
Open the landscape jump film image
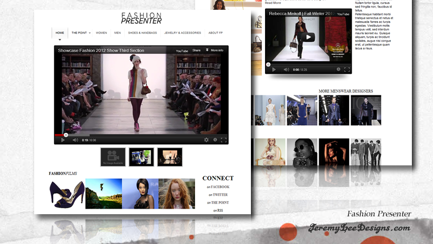[104, 194]
